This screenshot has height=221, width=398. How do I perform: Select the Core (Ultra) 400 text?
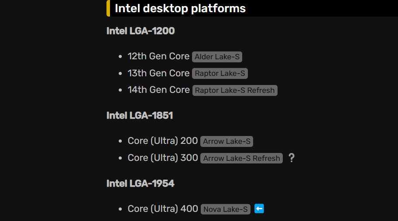[x=163, y=209]
